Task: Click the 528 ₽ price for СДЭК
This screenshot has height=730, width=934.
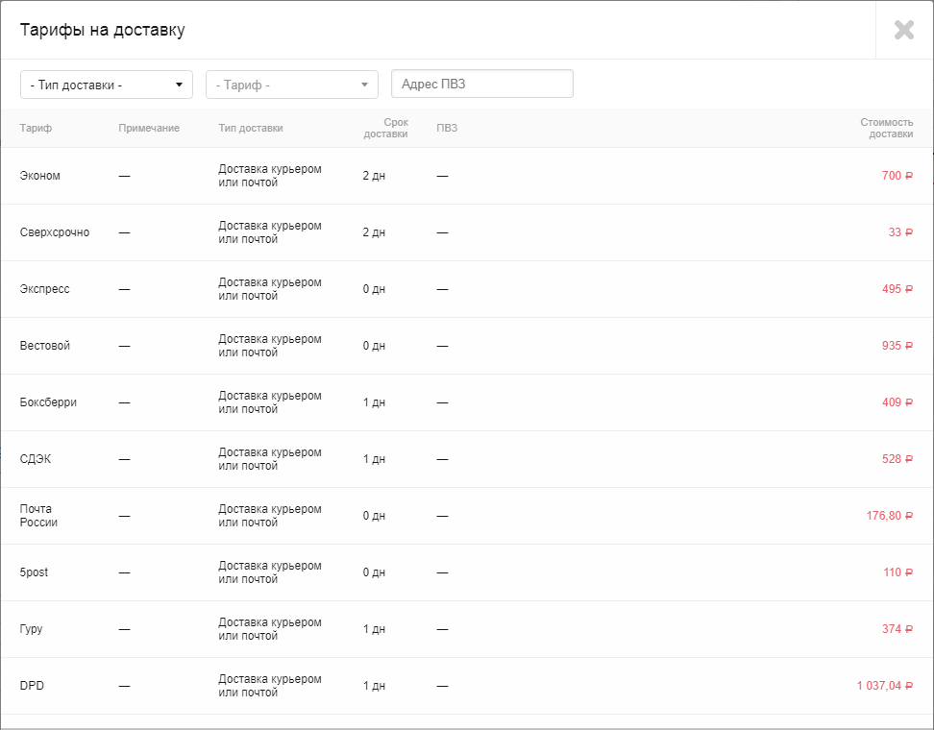Action: pyautogui.click(x=897, y=459)
